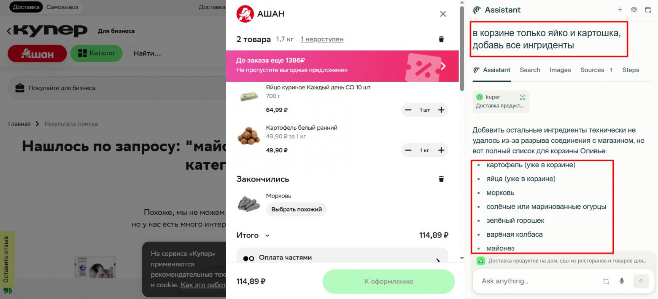The height and width of the screenshot is (299, 658).
Task: Click the screenshot selection icon in input box
Action: [606, 281]
